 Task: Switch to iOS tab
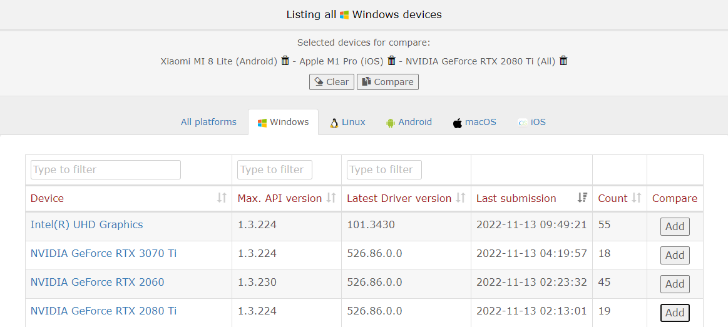[x=531, y=122]
